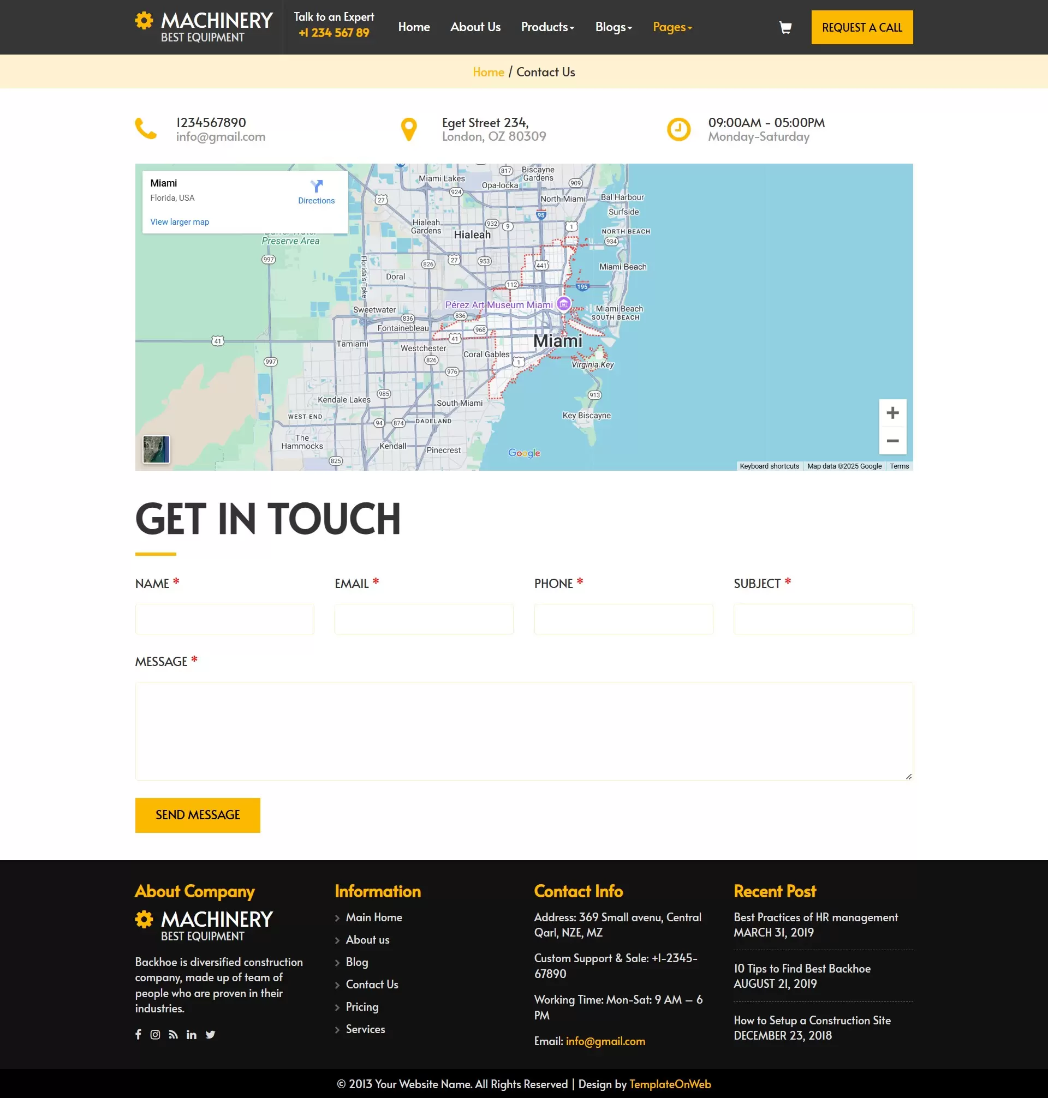The image size is (1048, 1098).
Task: Click the RSS feed icon in the footer
Action: click(x=173, y=1034)
